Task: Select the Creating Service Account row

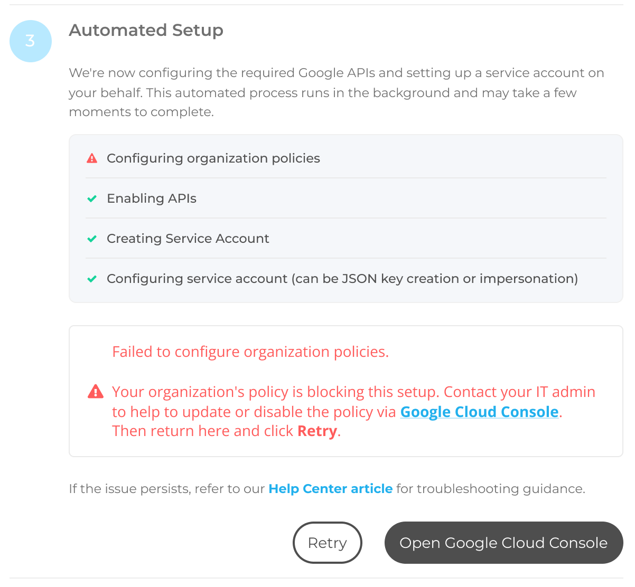Action: click(346, 239)
